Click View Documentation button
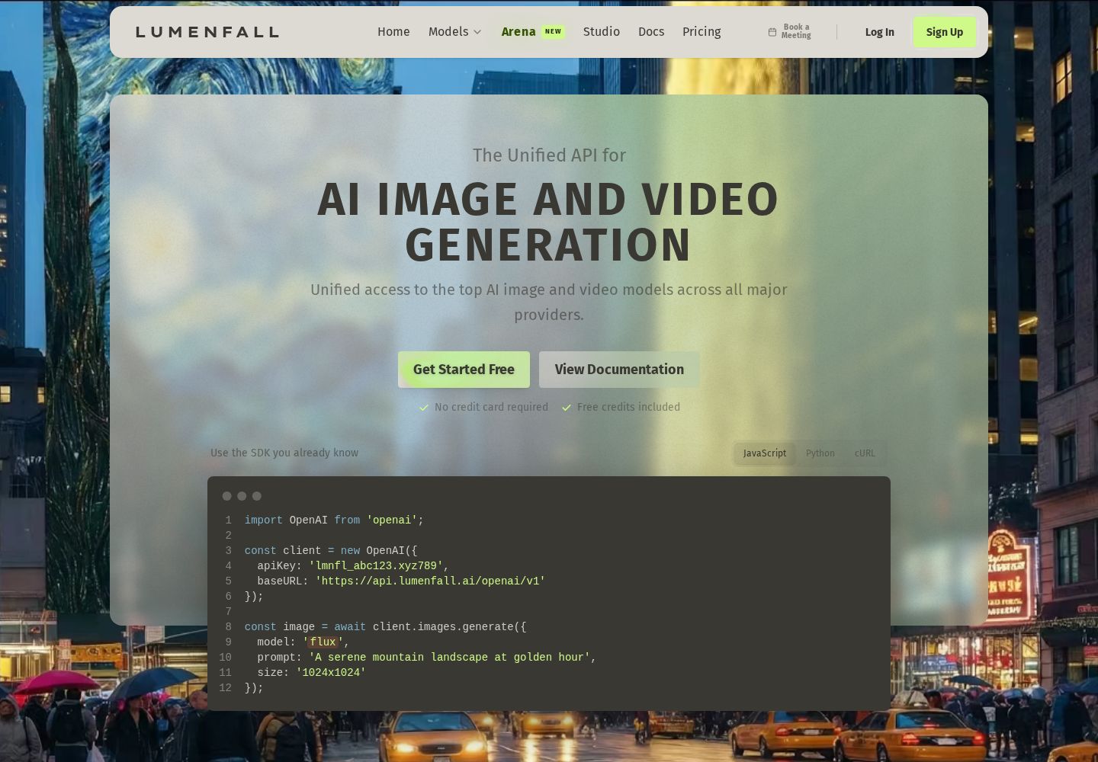Screen dimensions: 1098x762 (x=619, y=370)
